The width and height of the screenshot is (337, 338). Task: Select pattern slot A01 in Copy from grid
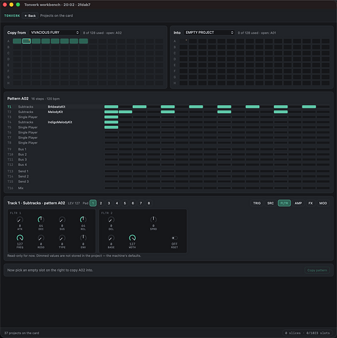tap(17, 41)
